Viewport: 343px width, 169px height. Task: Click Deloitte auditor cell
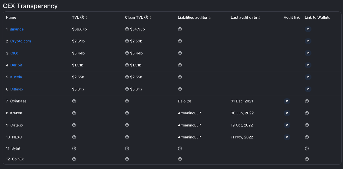184,101
